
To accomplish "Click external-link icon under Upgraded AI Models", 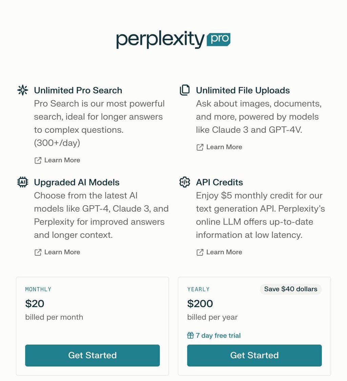I will coord(38,252).
